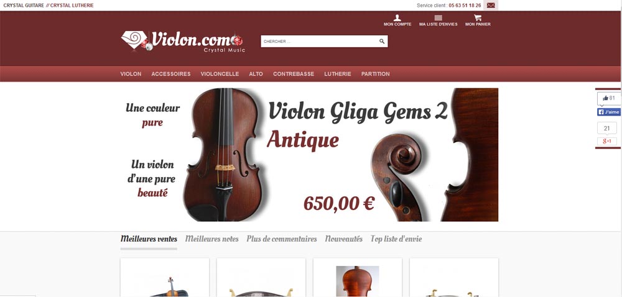622x297 pixels.
Task: Switch to the Meilleures notes tab
Action: [212, 239]
